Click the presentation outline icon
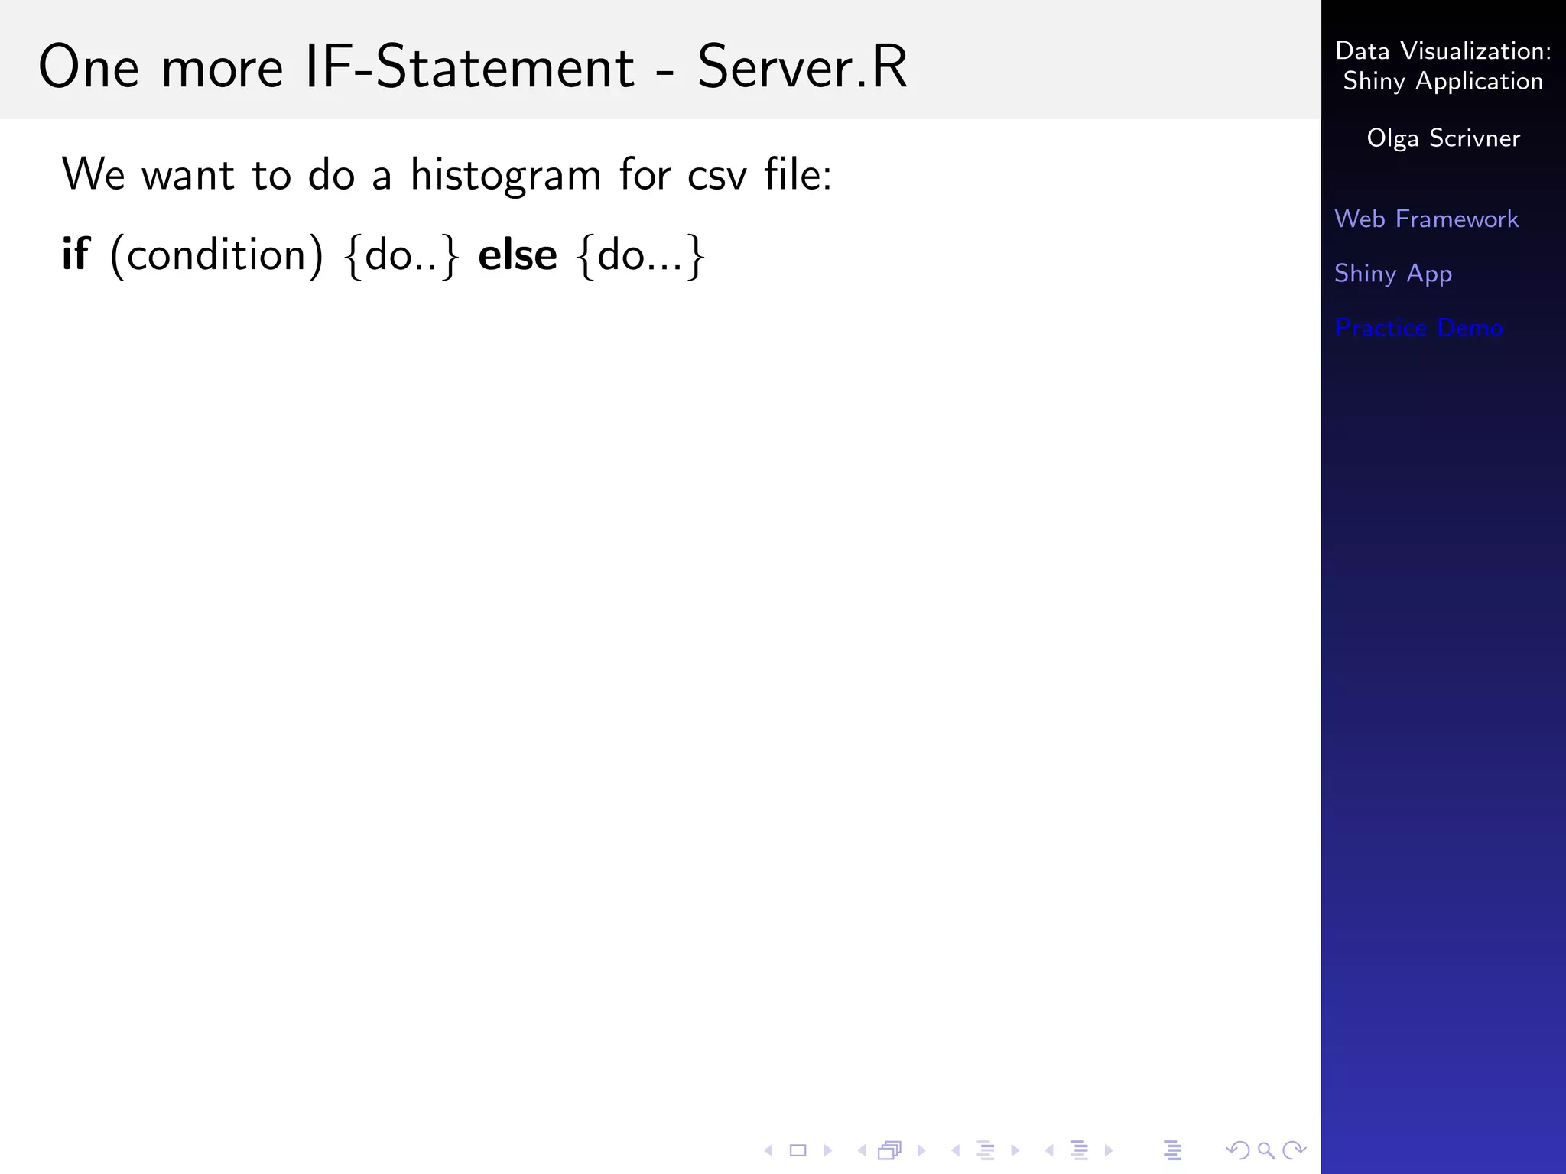Viewport: 1566px width, 1174px height. pyautogui.click(x=1173, y=1150)
